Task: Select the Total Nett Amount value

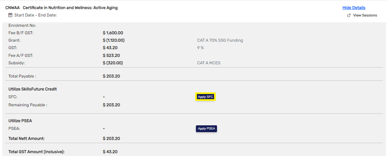Action: (x=111, y=139)
